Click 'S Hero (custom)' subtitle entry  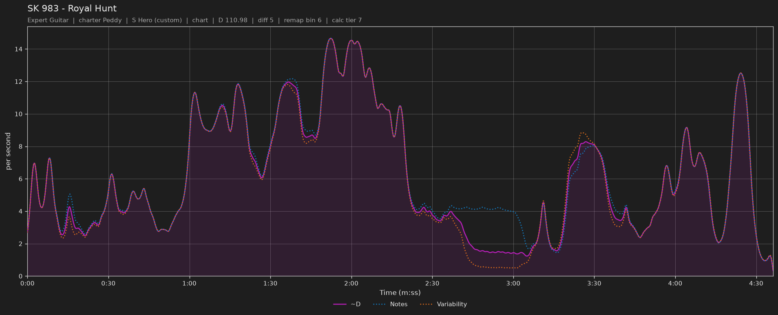click(157, 20)
